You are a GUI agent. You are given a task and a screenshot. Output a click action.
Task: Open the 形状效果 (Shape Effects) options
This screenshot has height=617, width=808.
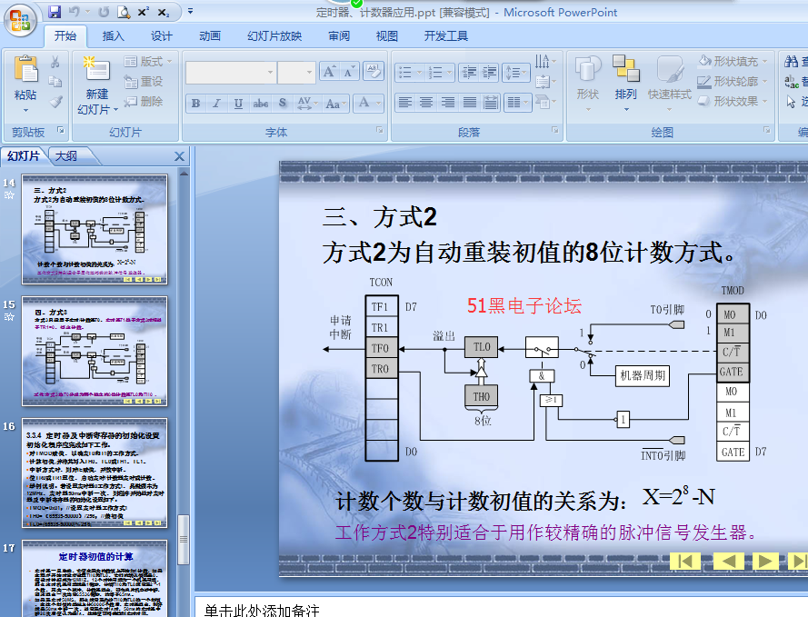pos(733,102)
